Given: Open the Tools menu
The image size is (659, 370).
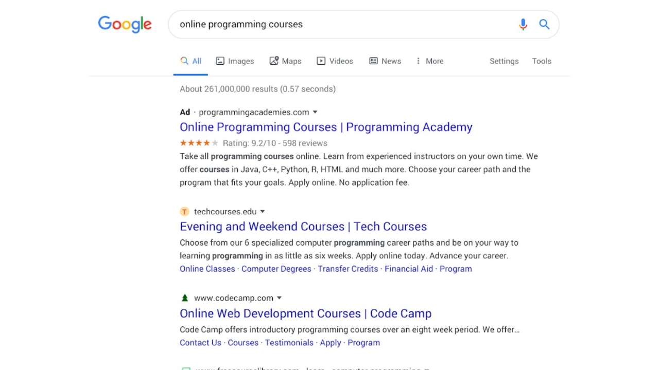Looking at the screenshot, I should pos(541,61).
